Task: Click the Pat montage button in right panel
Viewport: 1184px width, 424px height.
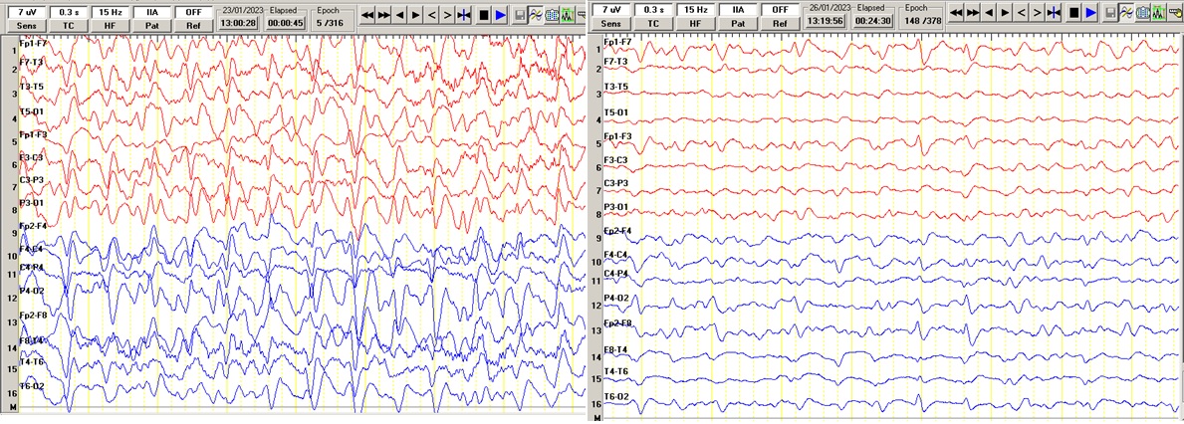Action: (x=738, y=23)
